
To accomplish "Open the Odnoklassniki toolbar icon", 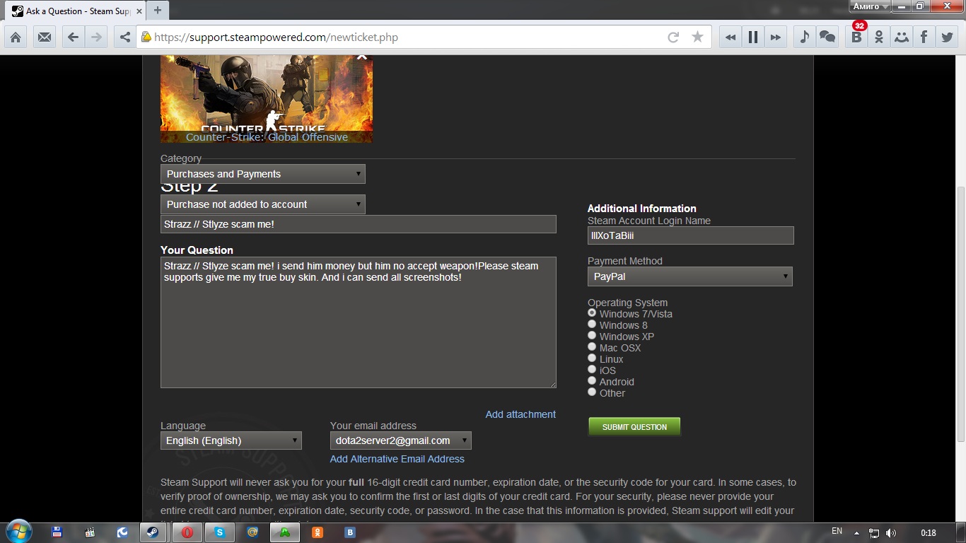I will [x=879, y=37].
